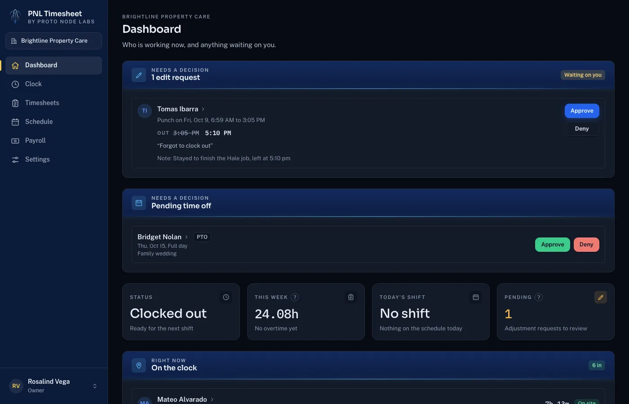This screenshot has height=404, width=629.
Task: Open the Schedule page
Action: click(x=53, y=122)
